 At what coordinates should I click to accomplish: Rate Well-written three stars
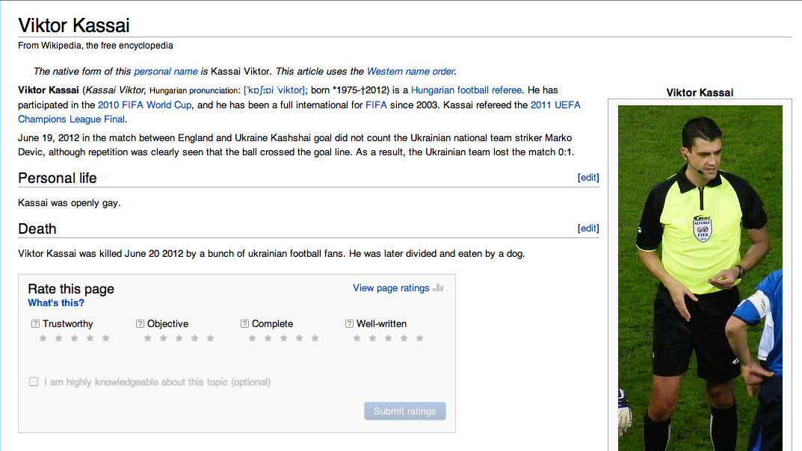tap(388, 338)
